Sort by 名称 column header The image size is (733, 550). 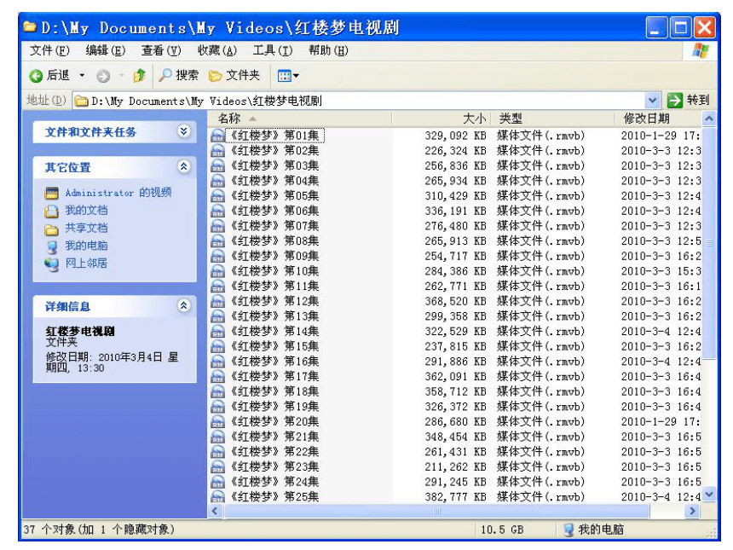(299, 119)
